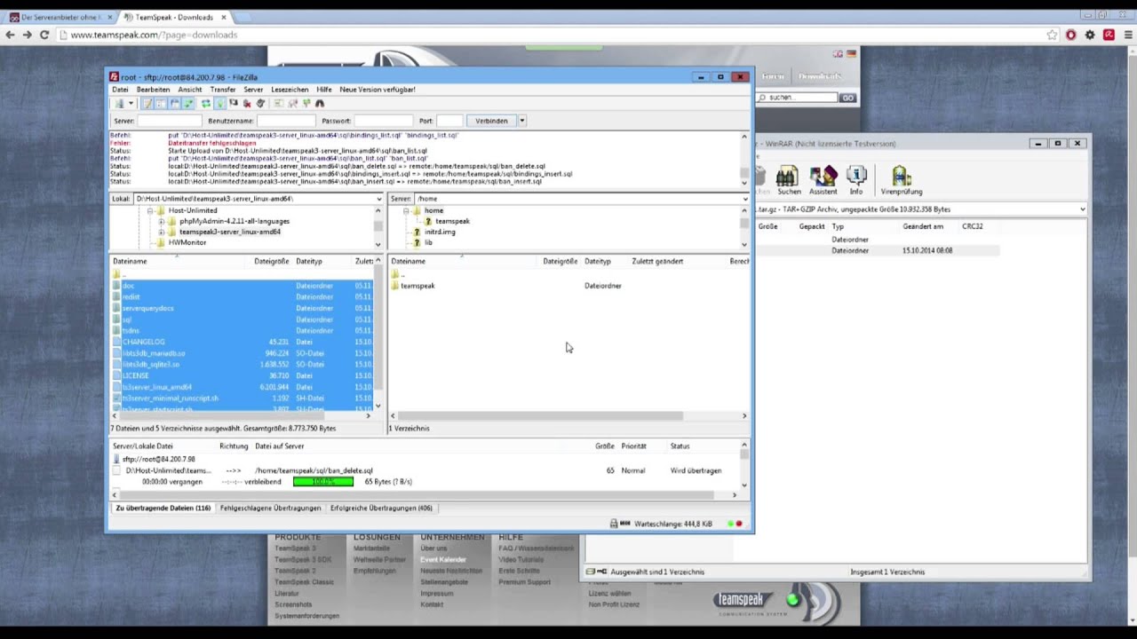
Task: Select the CHANGELOG file in local list
Action: pos(144,342)
